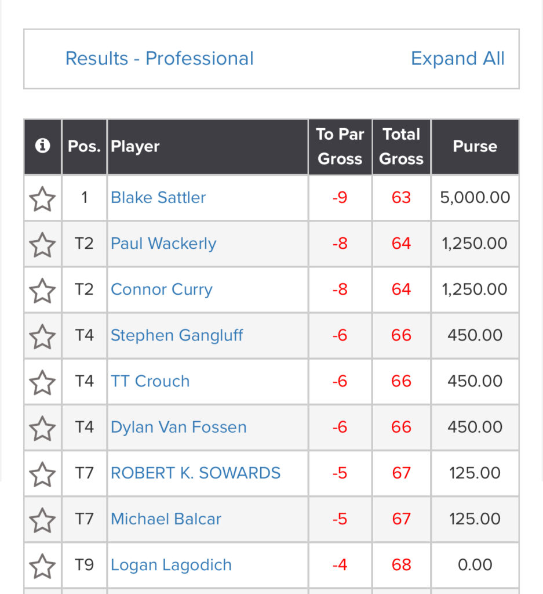Open Logan Lagodich player link
543x594 pixels.
coord(171,565)
